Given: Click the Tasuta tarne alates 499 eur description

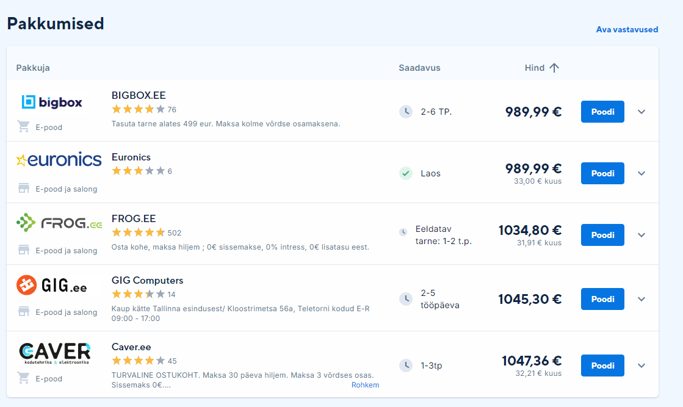Looking at the screenshot, I should [226, 124].
